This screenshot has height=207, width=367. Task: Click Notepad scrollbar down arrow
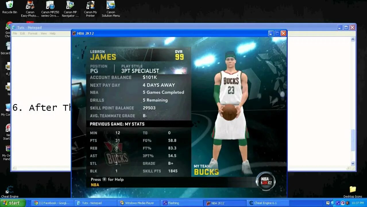point(353,163)
